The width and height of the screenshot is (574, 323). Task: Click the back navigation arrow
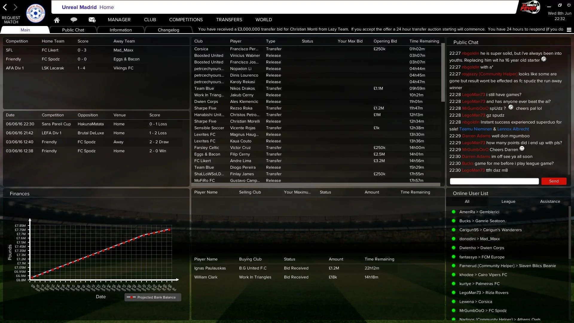(x=5, y=7)
